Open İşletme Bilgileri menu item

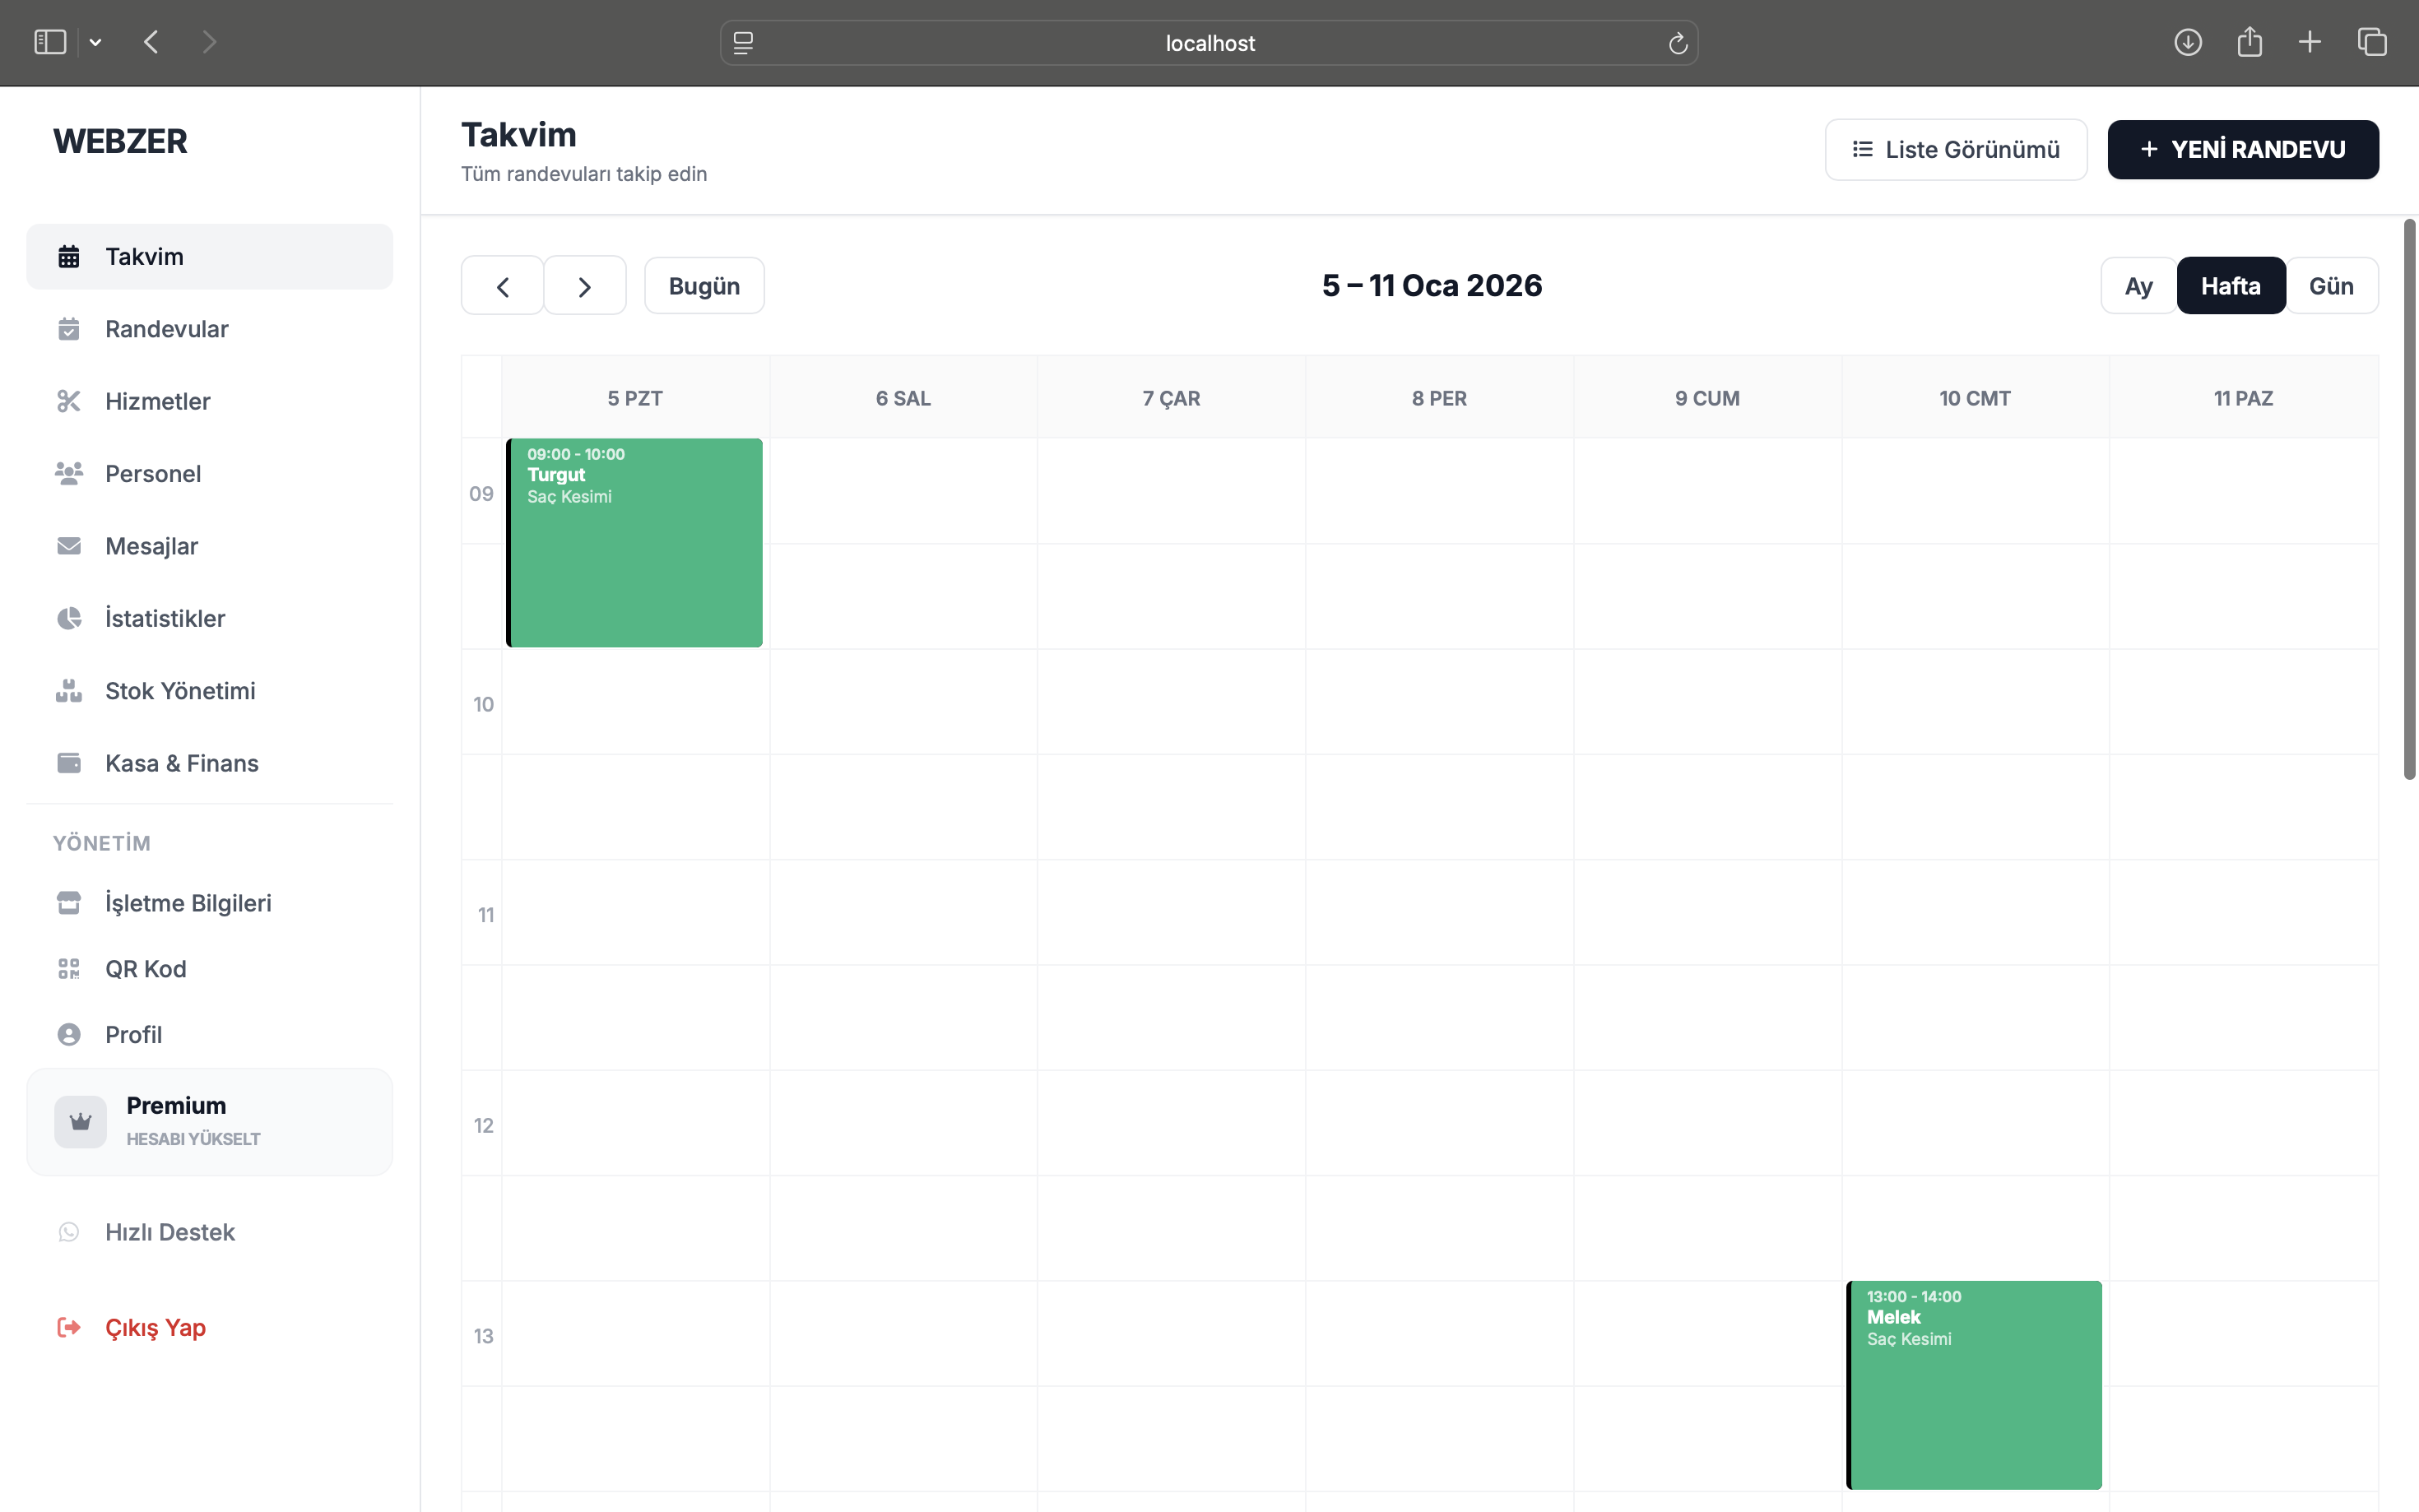click(188, 903)
